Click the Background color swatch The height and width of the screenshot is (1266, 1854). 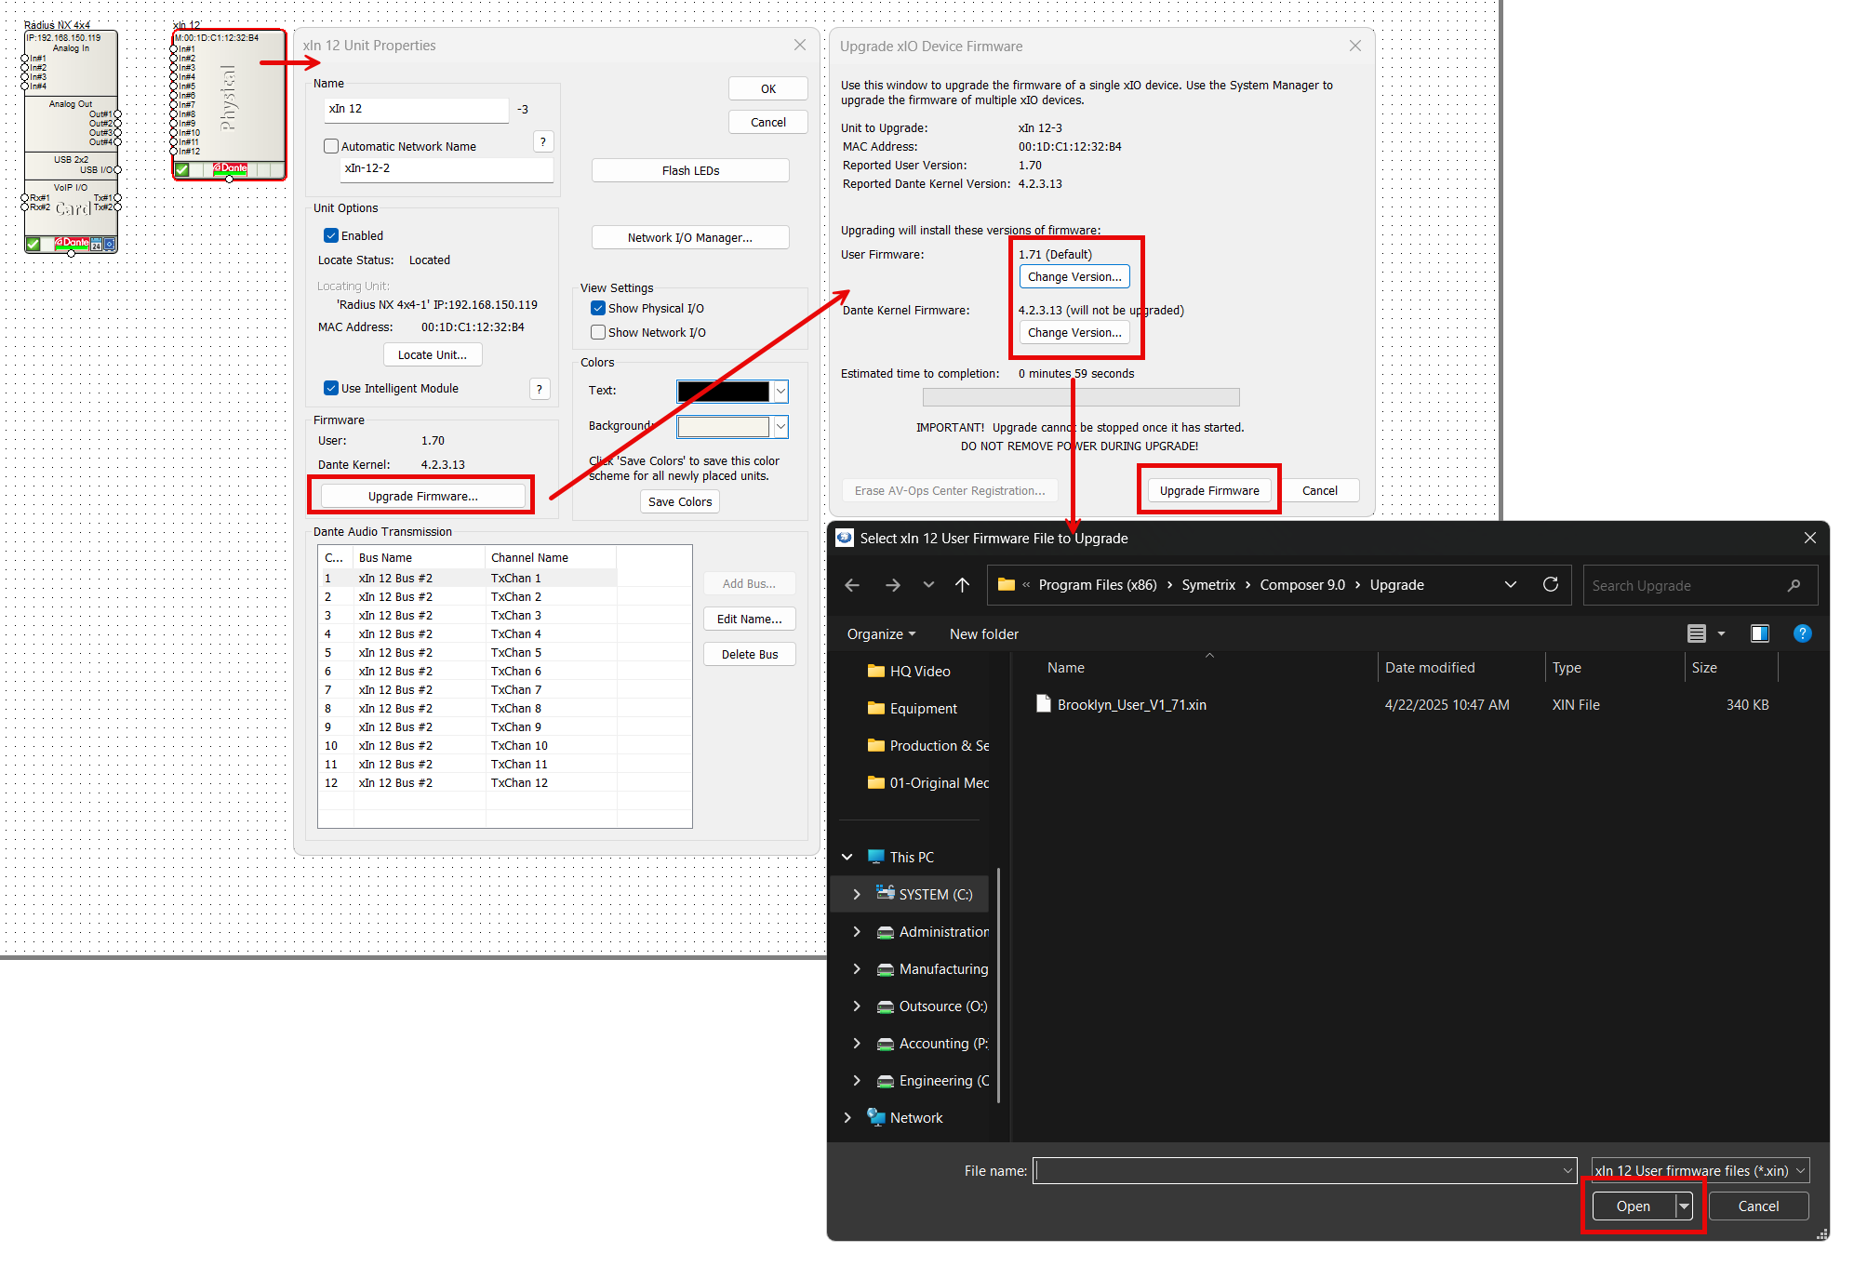pos(723,427)
